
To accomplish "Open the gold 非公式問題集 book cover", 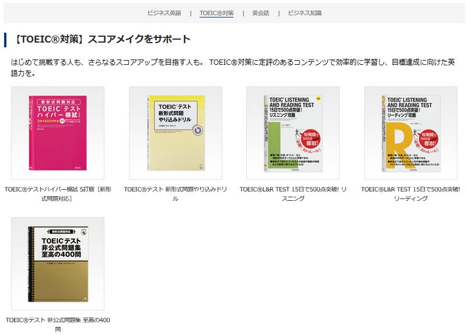I will tap(58, 264).
